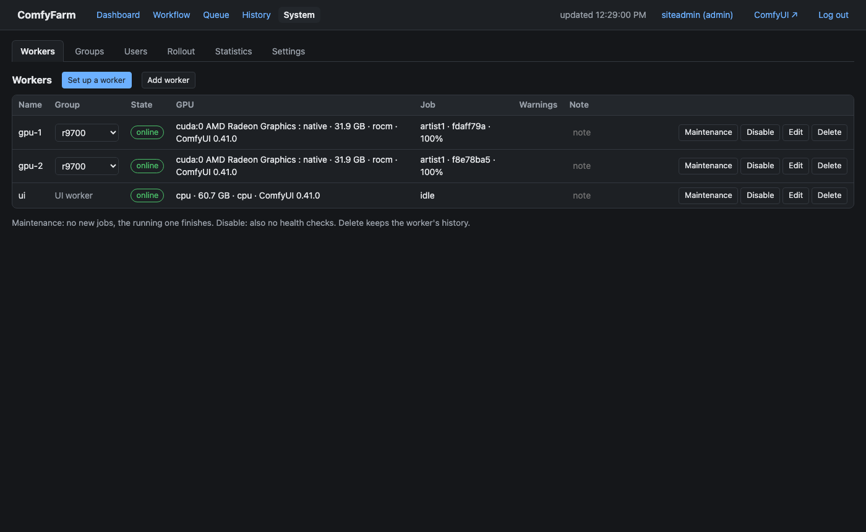Click the note field for gpu-2

pos(619,166)
